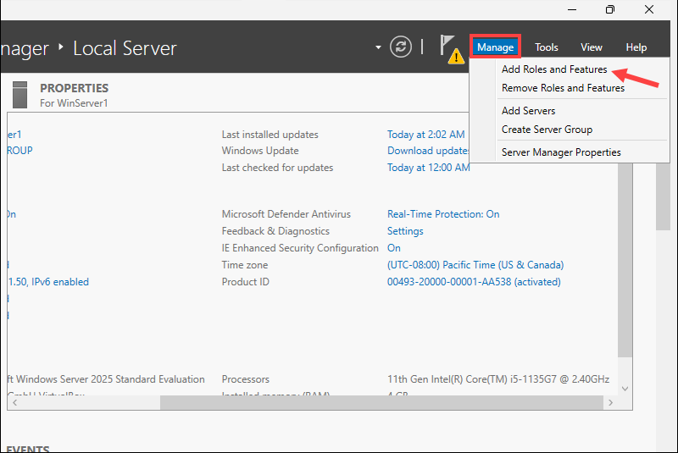Close the Server Manager window

point(649,9)
